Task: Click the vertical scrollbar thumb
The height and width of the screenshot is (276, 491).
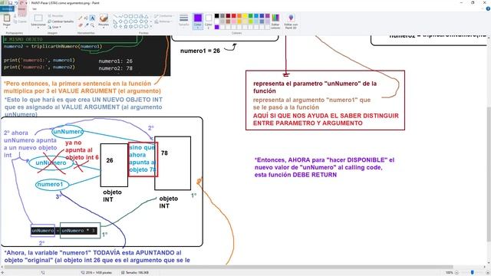Action: click(x=489, y=174)
